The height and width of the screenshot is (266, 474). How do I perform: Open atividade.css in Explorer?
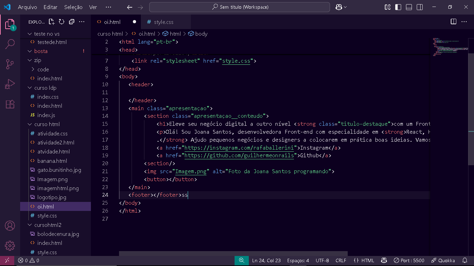click(56, 133)
